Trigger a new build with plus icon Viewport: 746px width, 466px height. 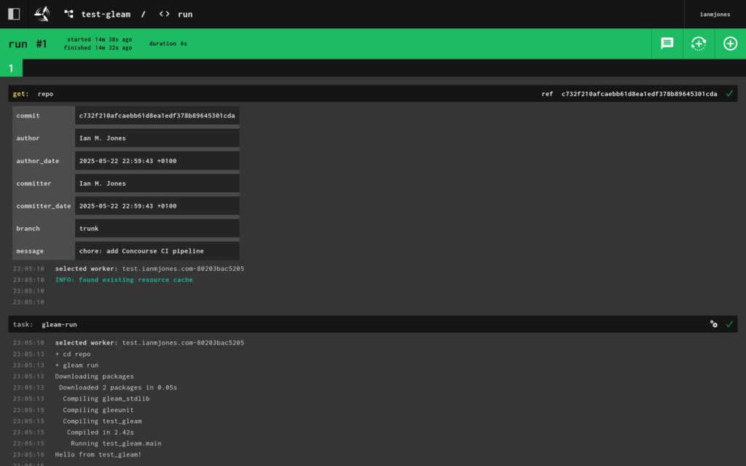730,43
